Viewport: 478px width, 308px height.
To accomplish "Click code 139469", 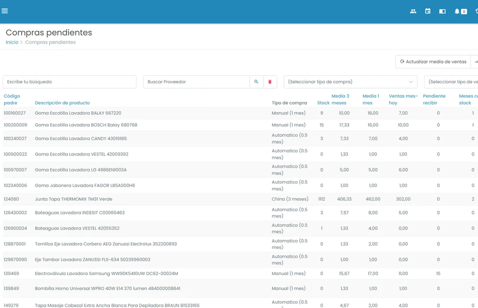I will (x=11, y=273).
